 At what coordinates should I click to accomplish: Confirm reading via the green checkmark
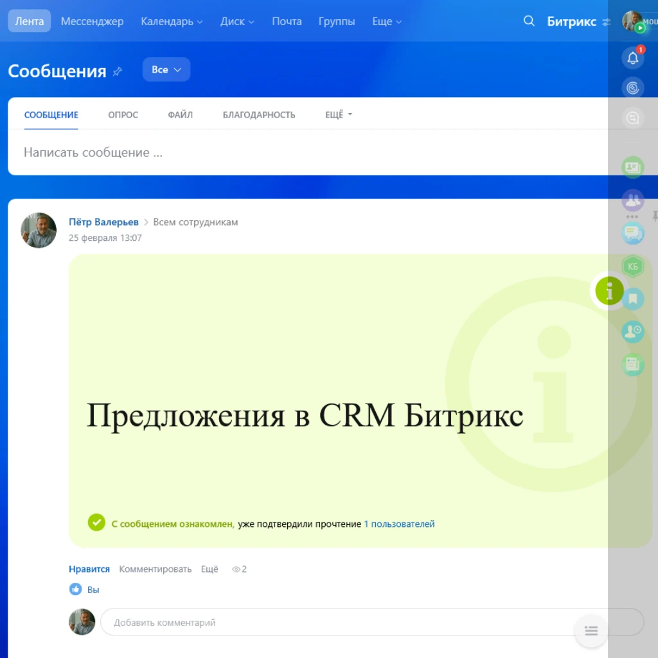click(x=96, y=522)
